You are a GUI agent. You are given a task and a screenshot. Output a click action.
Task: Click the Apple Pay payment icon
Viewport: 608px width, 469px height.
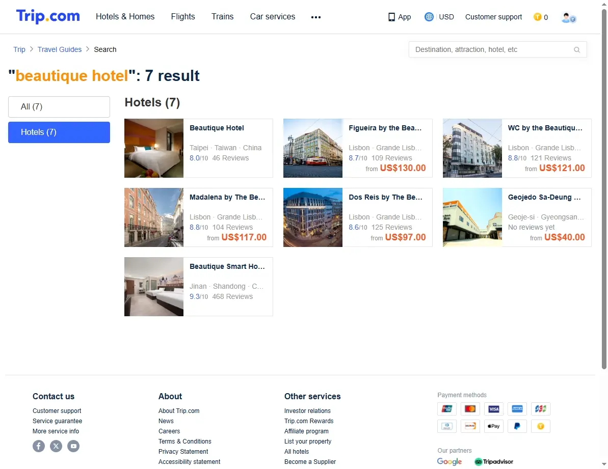tap(494, 426)
